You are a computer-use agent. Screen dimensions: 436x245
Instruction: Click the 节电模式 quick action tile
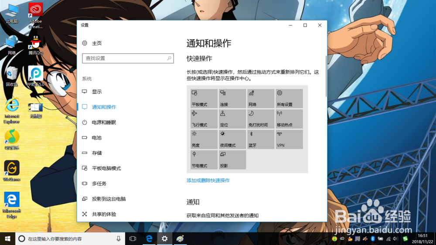tap(204, 160)
